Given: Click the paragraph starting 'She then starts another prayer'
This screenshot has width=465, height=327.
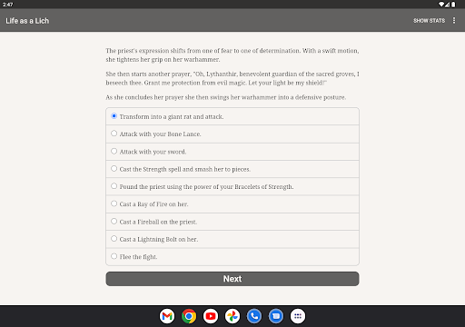Looking at the screenshot, I should (232, 78).
